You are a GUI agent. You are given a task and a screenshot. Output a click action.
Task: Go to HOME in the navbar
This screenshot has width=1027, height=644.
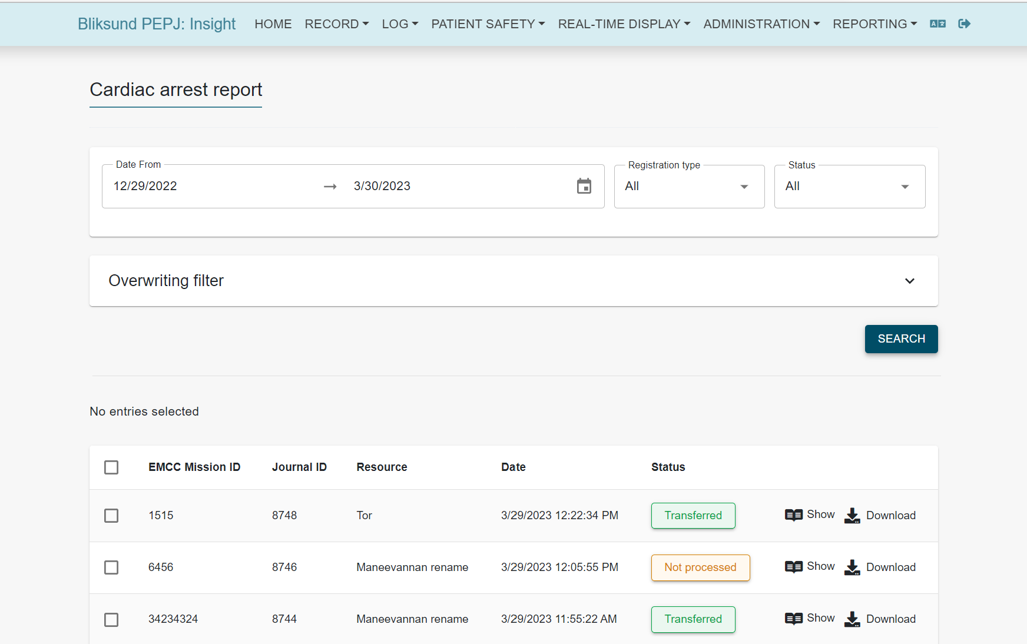pos(273,24)
